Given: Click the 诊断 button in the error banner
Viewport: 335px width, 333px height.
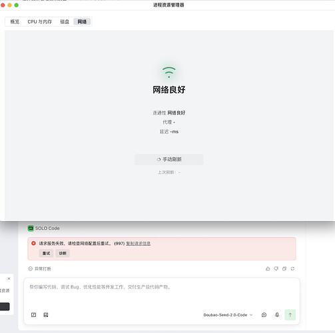Looking at the screenshot, I should [x=63, y=253].
